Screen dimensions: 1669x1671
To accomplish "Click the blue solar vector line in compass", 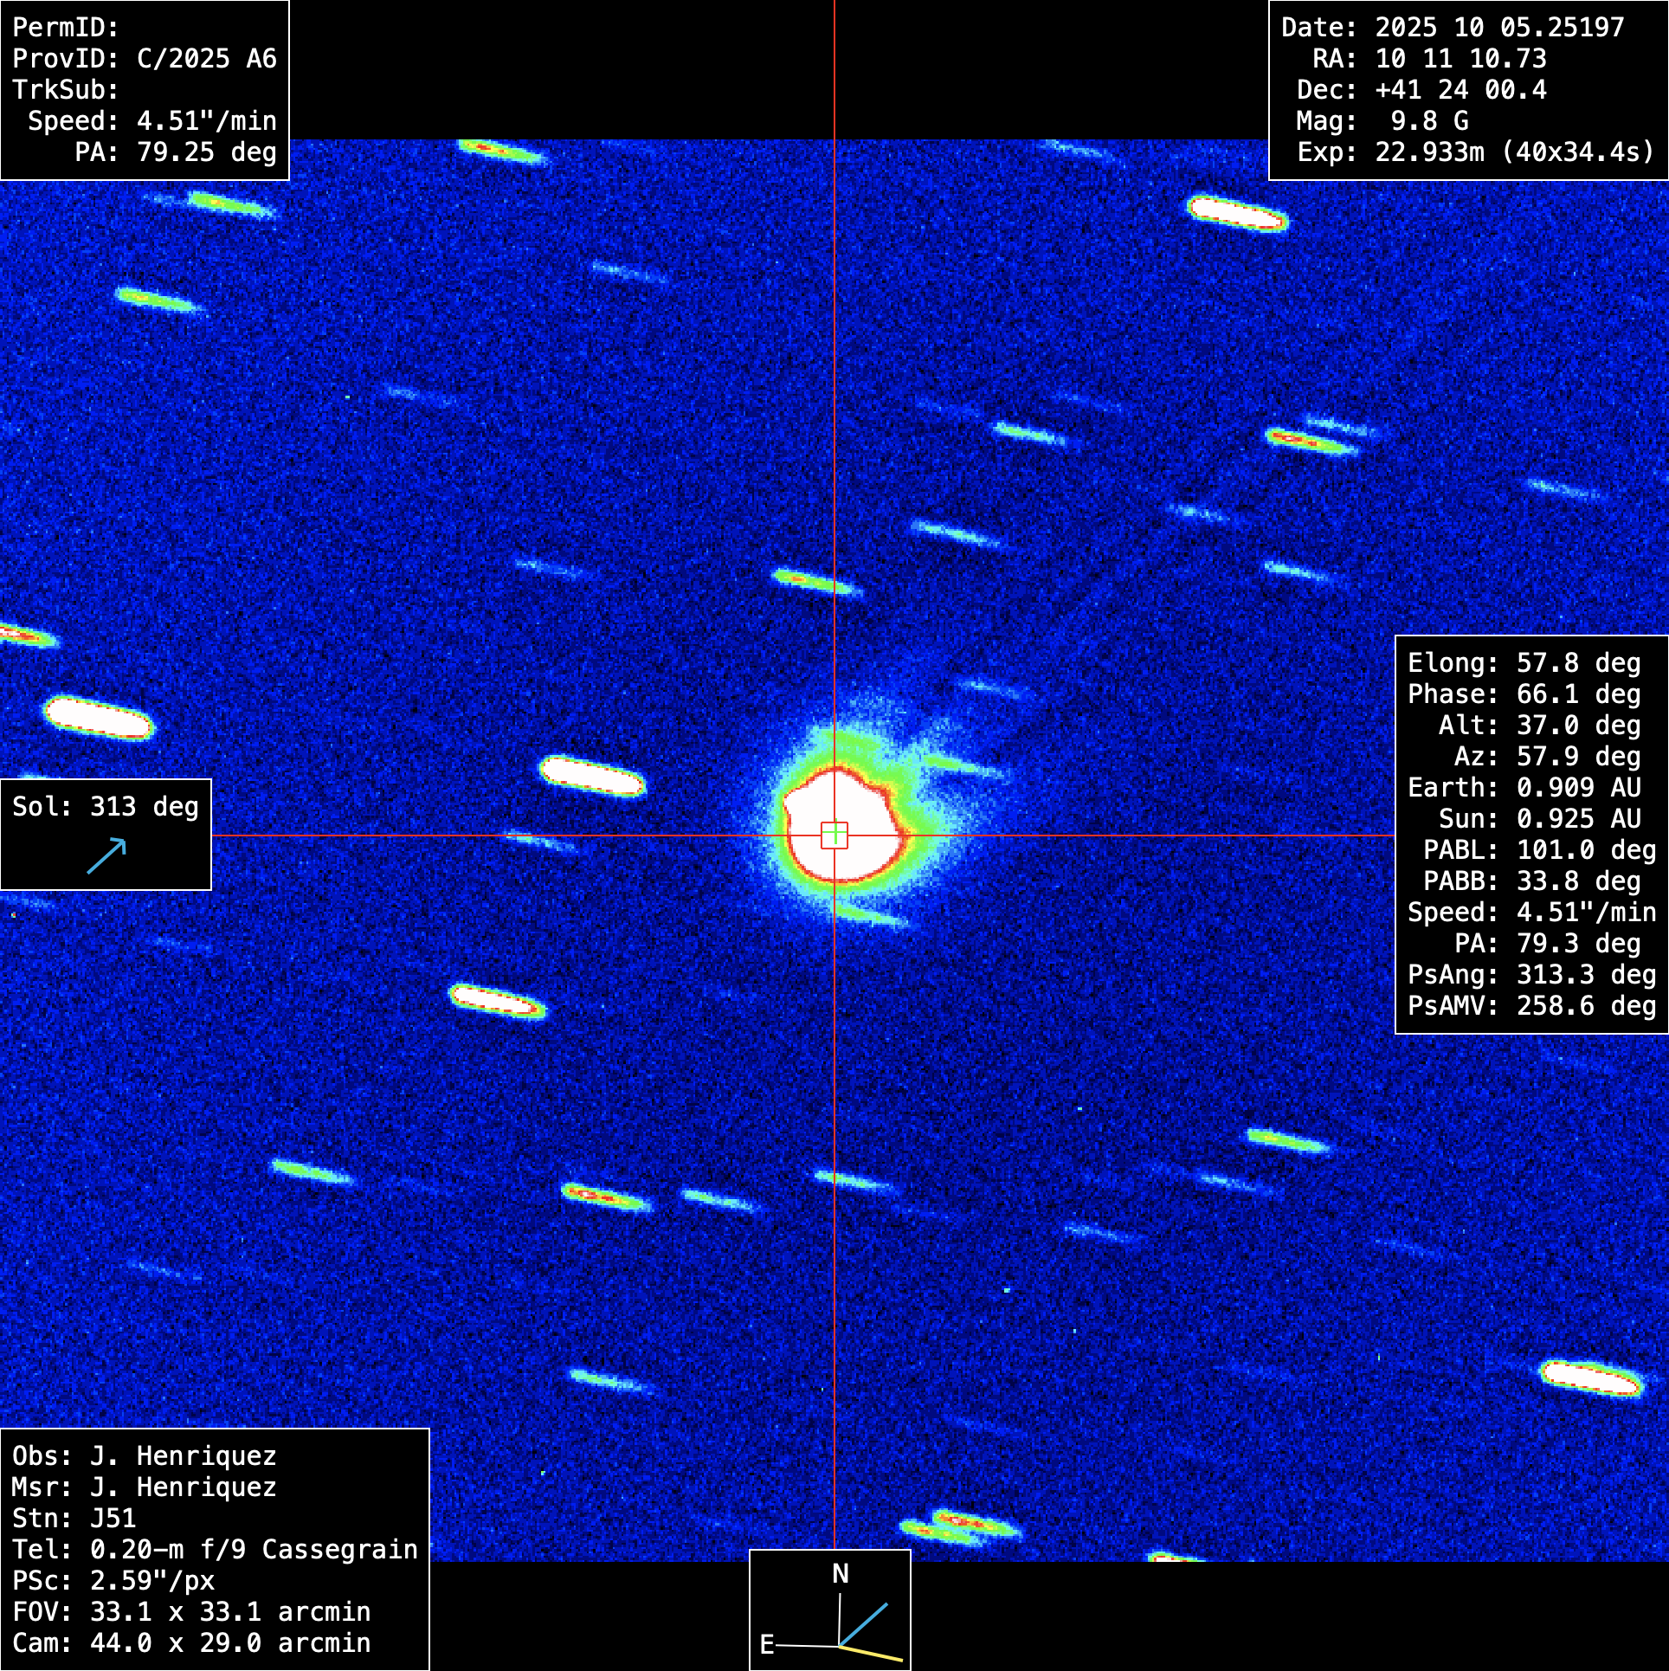I will click(864, 1624).
